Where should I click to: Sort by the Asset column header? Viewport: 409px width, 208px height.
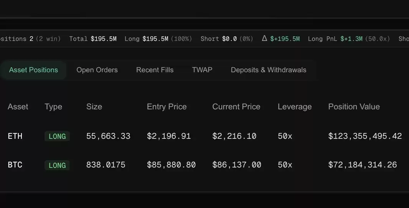coord(18,107)
